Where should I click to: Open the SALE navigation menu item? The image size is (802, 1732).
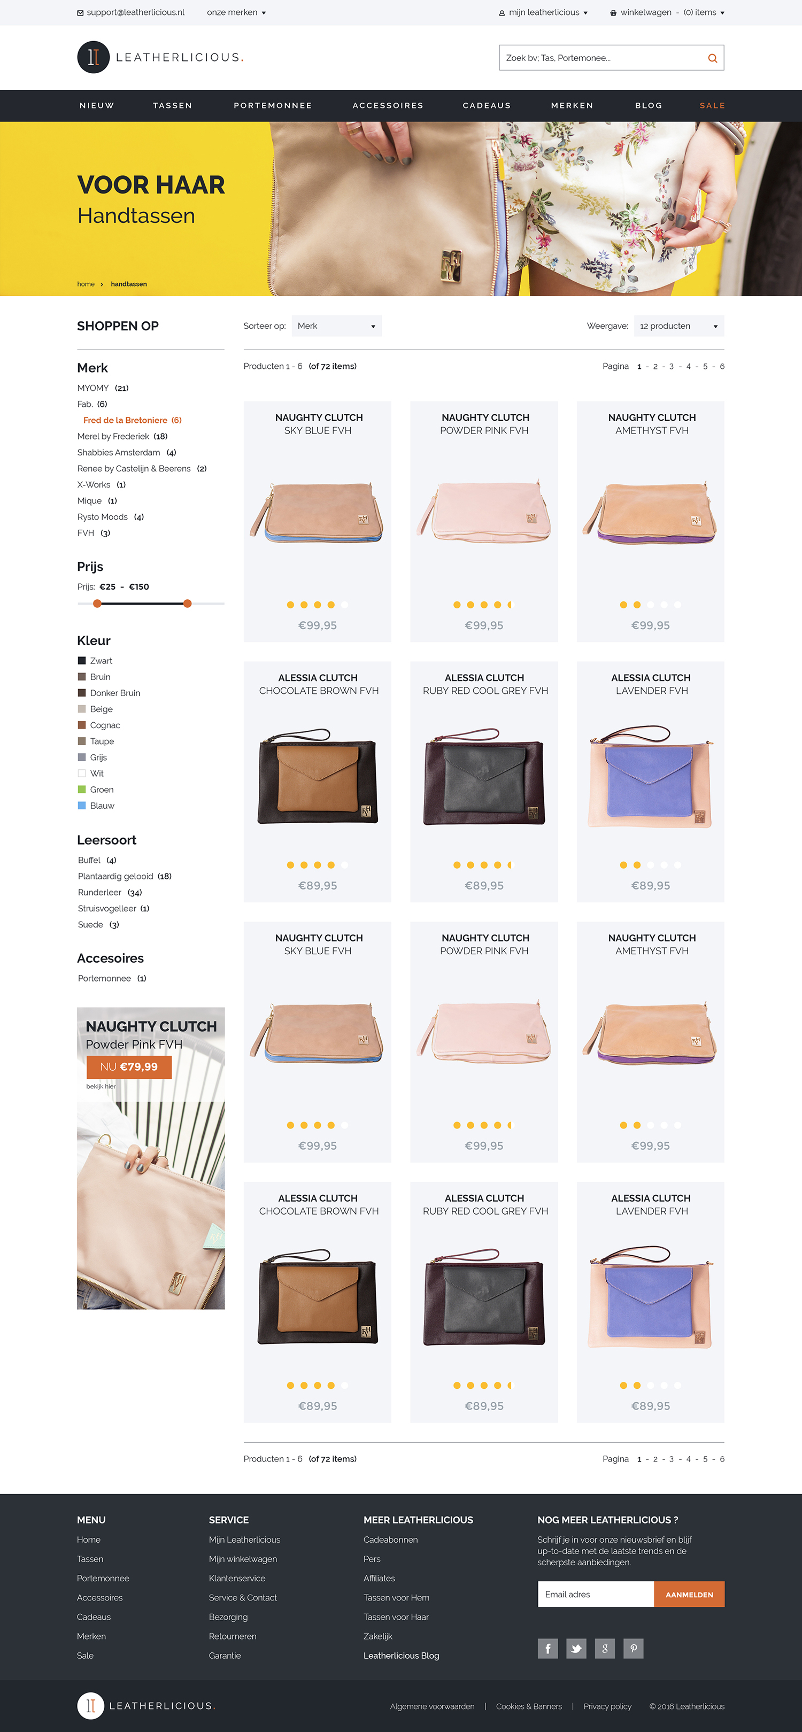712,105
